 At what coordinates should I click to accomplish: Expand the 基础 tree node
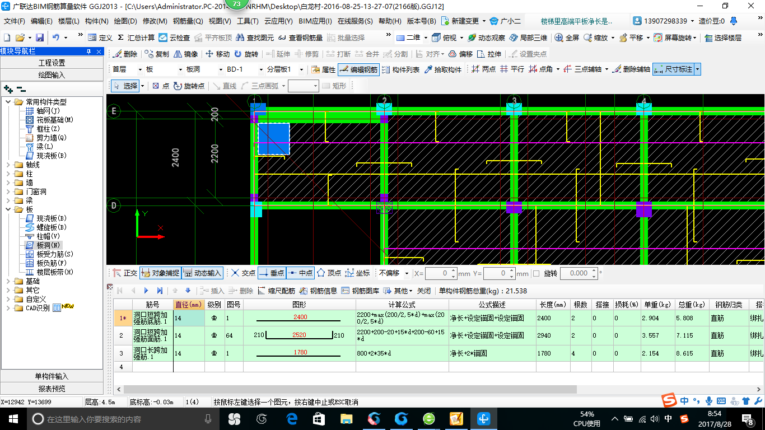click(8, 281)
